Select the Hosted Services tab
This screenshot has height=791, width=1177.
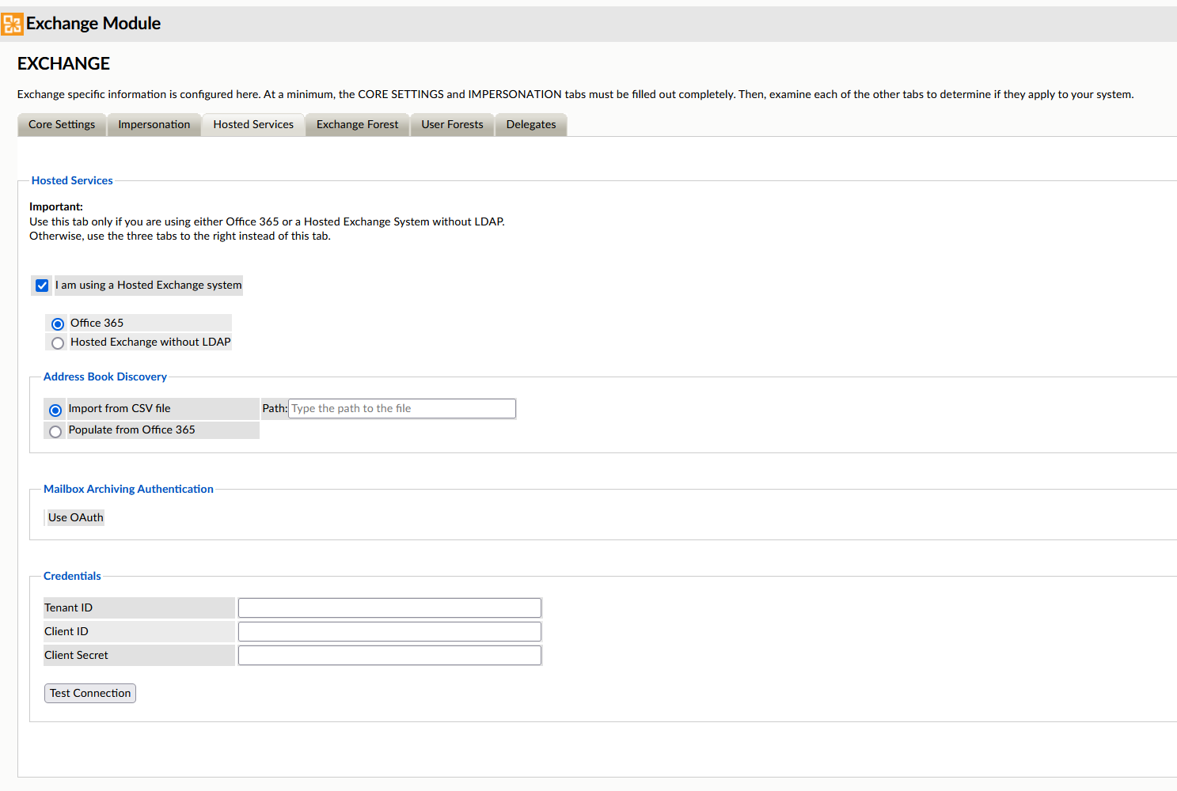click(x=253, y=124)
